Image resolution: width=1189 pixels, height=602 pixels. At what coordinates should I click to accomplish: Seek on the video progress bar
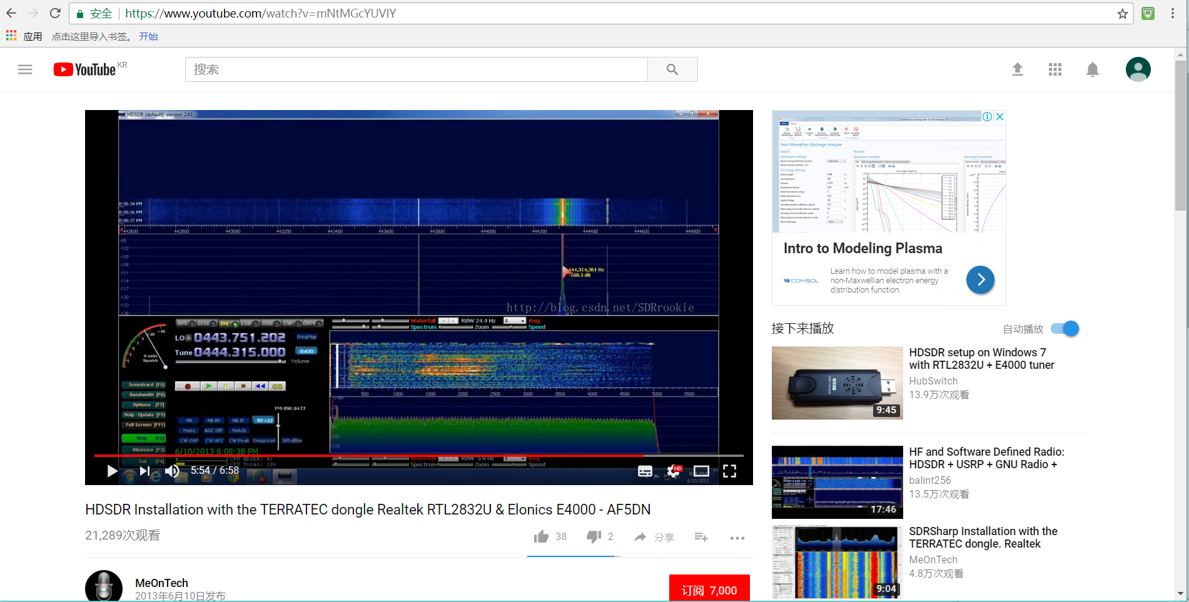click(x=418, y=456)
